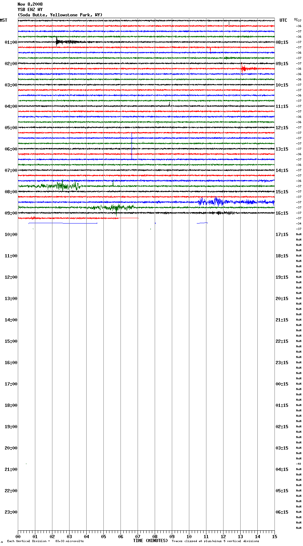This screenshot has height=546, width=303.
Task: Select the 23:15 UTC time label
Action: pyautogui.click(x=282, y=363)
